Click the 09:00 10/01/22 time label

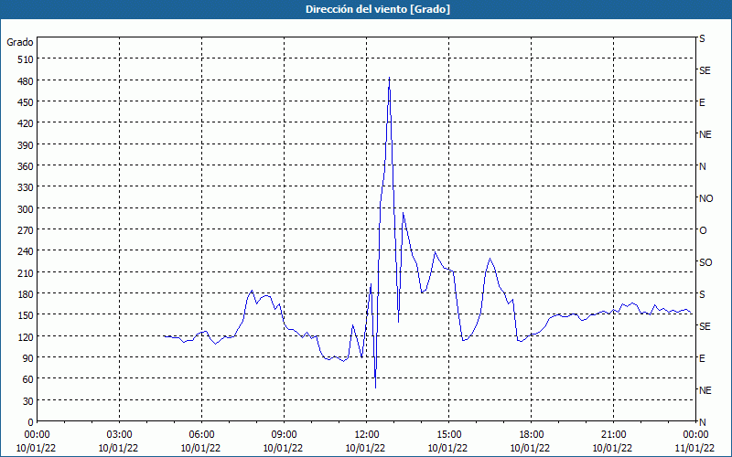[284, 441]
